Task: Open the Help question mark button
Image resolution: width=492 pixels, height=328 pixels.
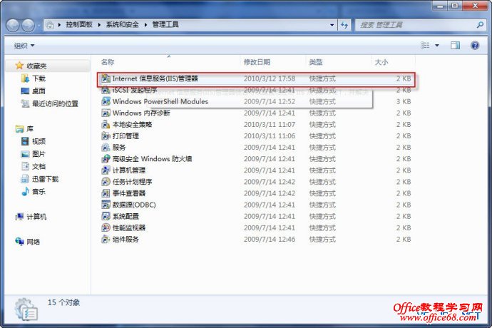Action: pos(475,46)
